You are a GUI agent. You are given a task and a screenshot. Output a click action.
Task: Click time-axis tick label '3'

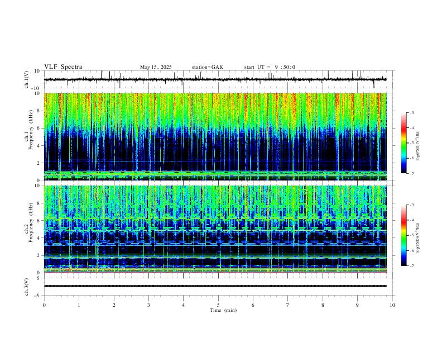[148, 305]
